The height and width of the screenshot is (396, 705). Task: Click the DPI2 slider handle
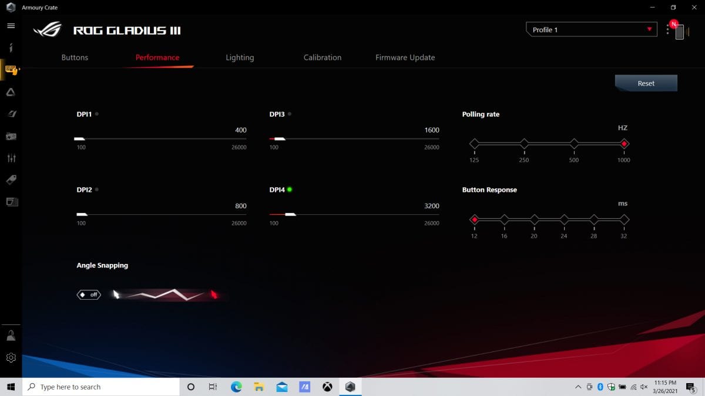[x=82, y=215]
